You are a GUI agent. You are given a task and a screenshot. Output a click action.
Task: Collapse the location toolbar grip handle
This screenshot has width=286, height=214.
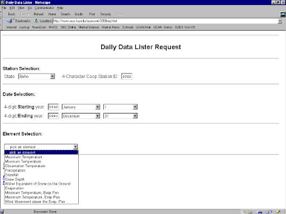(x=1, y=21)
